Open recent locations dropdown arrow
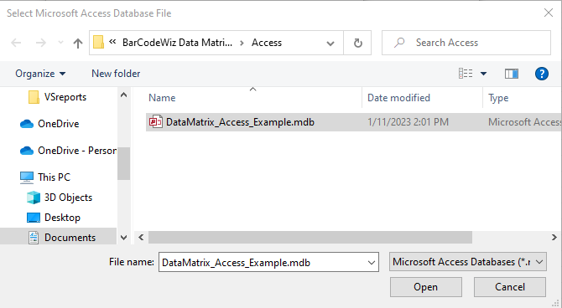Screen dimensions: 562x308 [60, 43]
